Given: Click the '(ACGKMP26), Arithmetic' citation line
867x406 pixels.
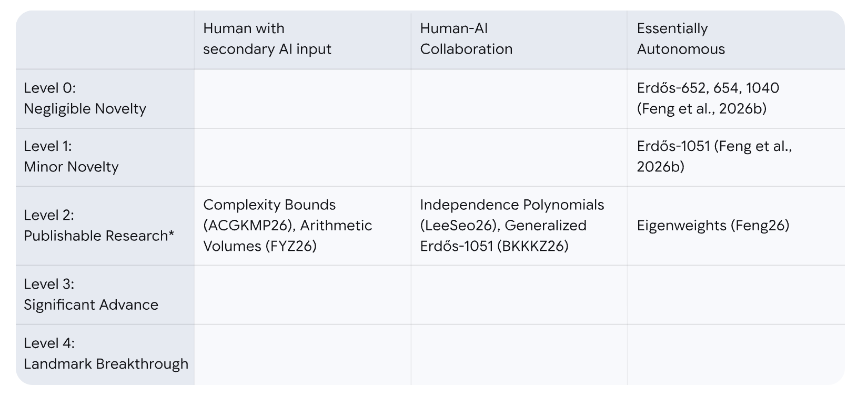Looking at the screenshot, I should (287, 226).
